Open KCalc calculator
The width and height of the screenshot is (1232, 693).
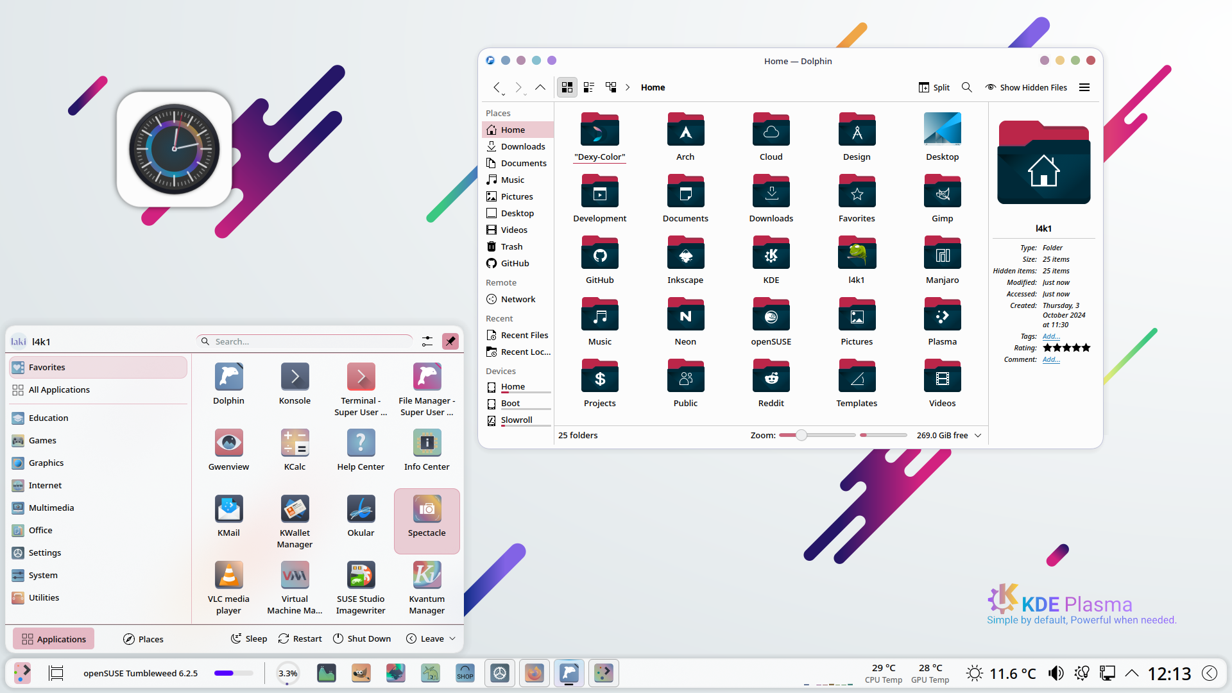[x=295, y=450]
